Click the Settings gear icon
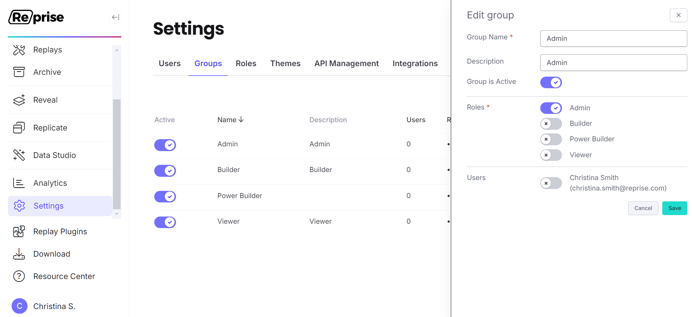The height and width of the screenshot is (317, 692). coord(19,206)
